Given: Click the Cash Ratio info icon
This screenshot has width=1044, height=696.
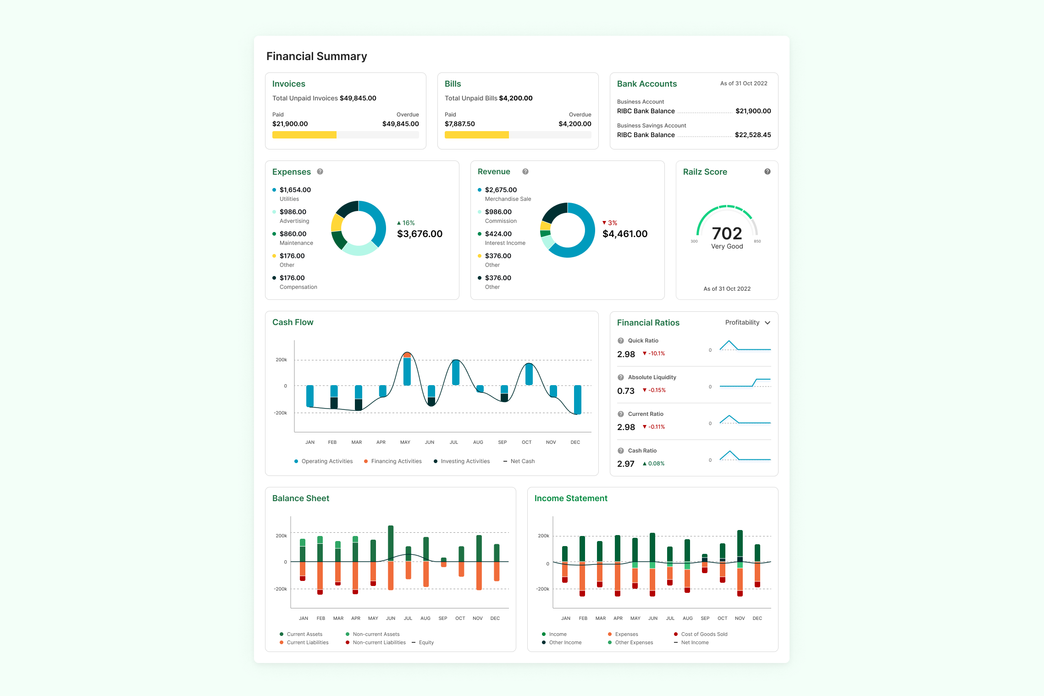Looking at the screenshot, I should click(x=621, y=451).
